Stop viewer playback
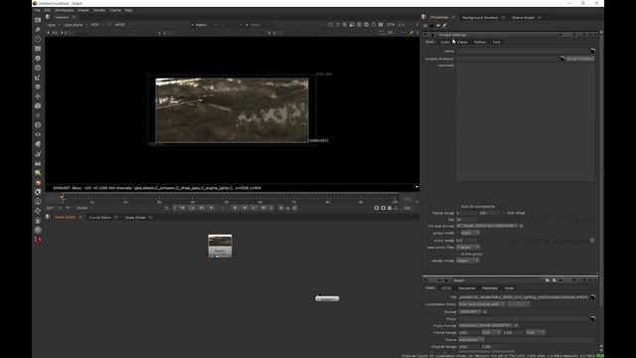 [223, 208]
